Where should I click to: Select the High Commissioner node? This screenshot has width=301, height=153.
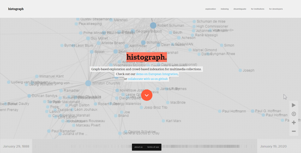click(x=194, y=26)
